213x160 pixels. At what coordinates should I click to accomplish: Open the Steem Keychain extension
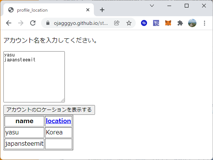(x=144, y=23)
